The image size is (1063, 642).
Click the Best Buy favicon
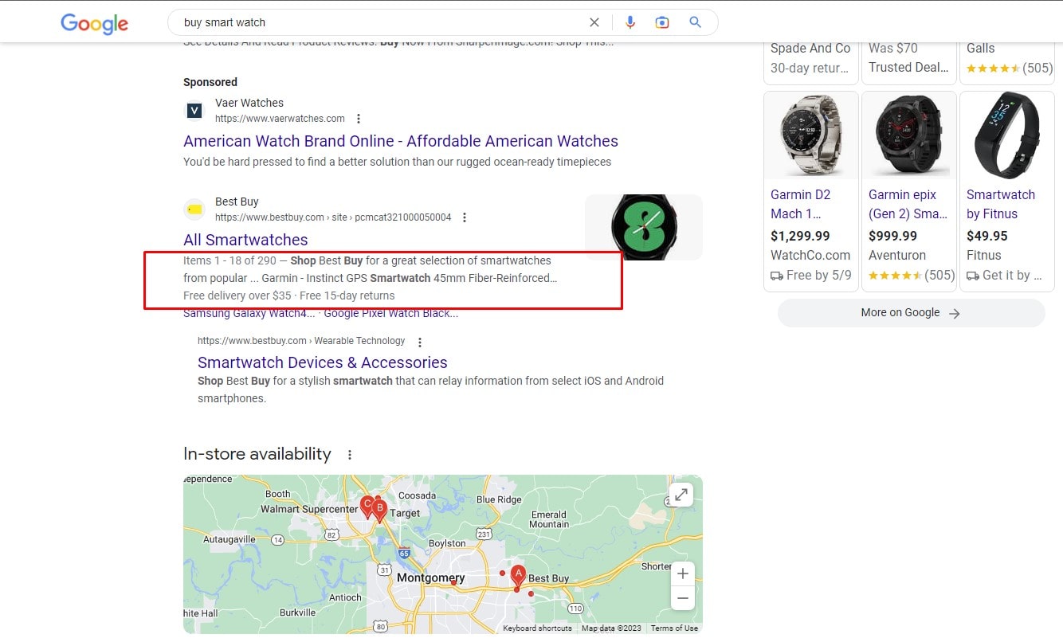[194, 209]
